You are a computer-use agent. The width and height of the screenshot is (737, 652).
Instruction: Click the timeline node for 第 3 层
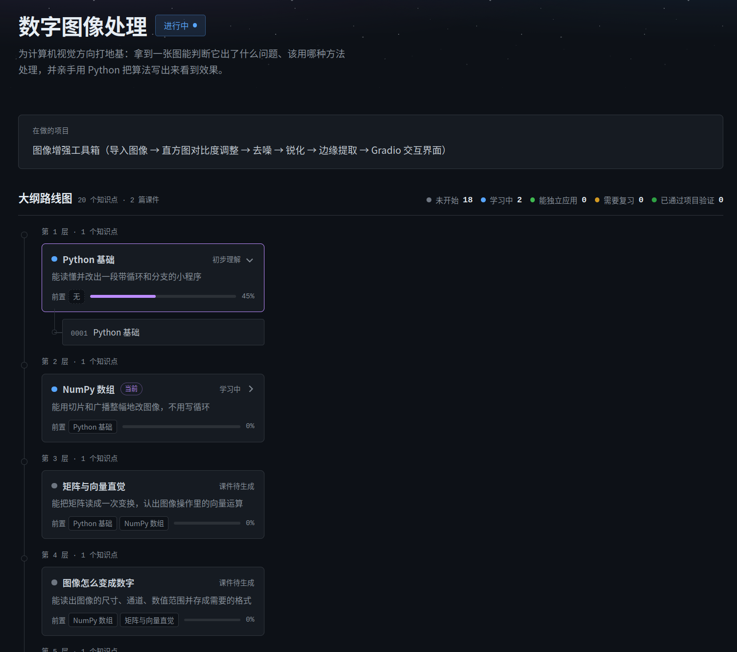(x=24, y=461)
